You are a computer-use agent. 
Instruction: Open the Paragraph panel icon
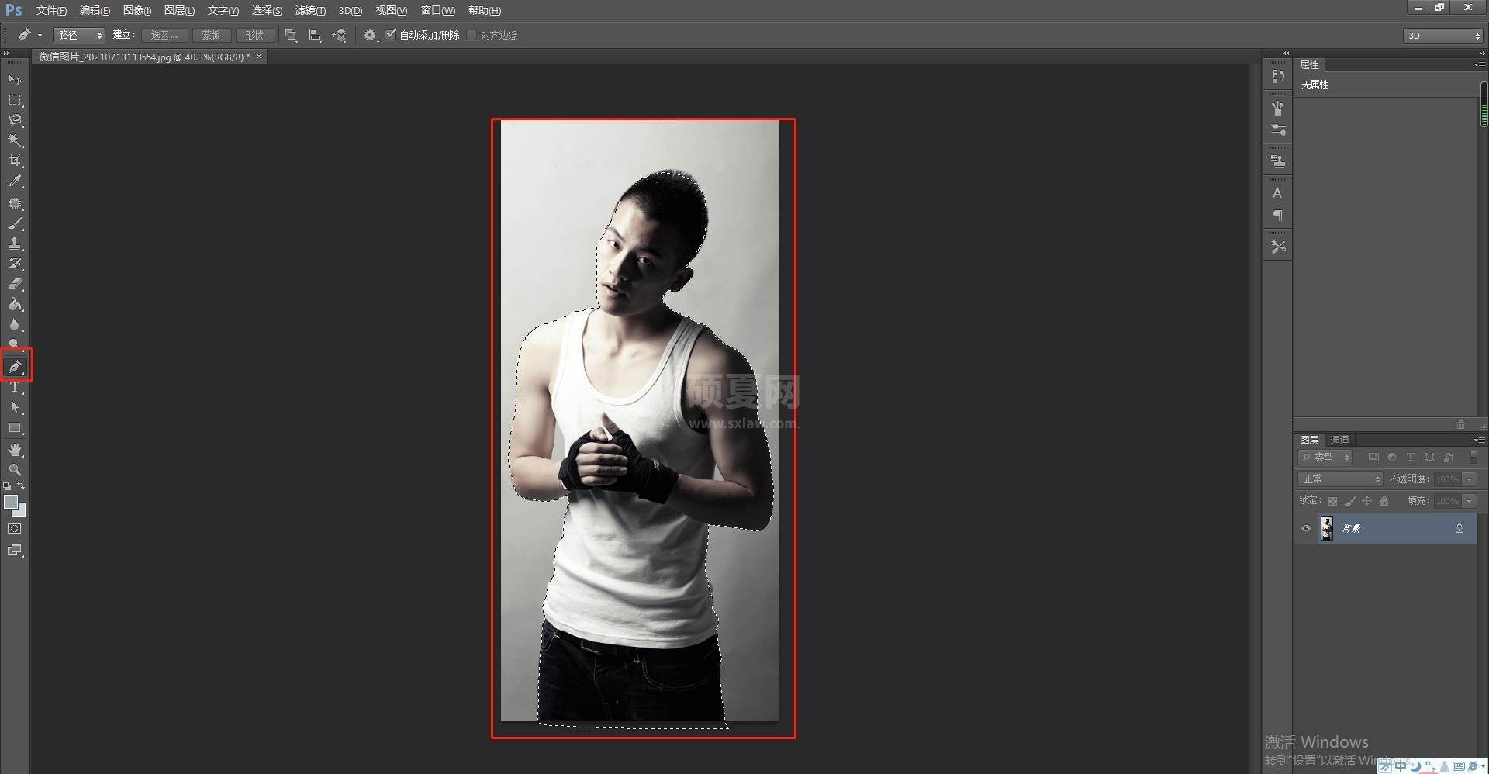pos(1278,216)
